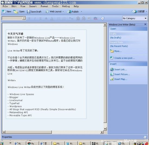149x145 pixels.
Task: Open the Insert menu
Action: coord(33,6)
